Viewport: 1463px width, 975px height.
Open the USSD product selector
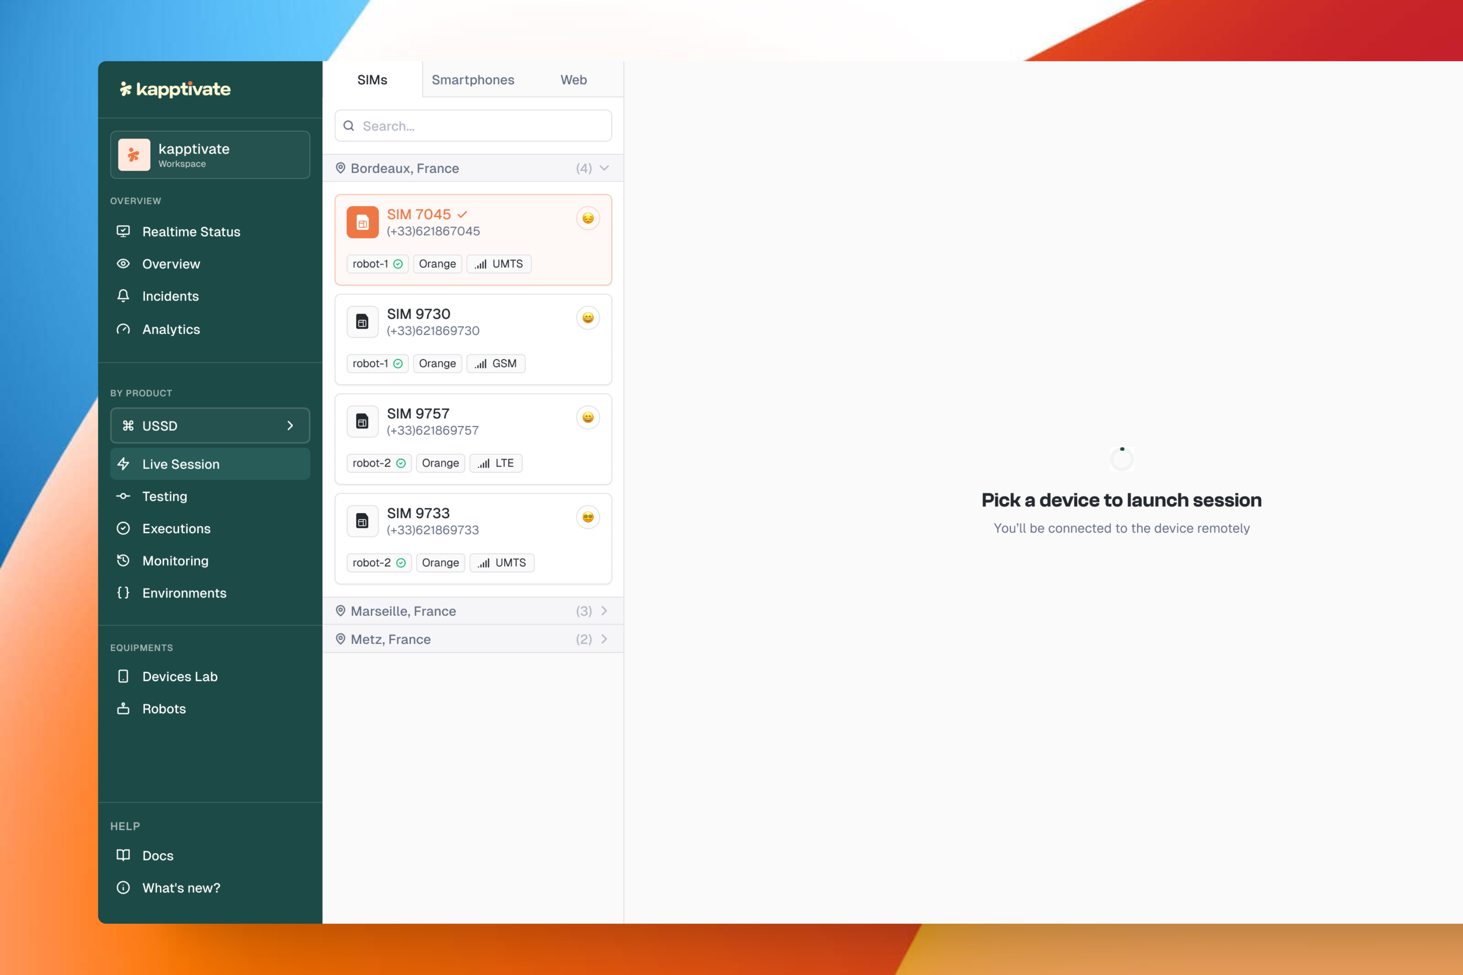pyautogui.click(x=210, y=425)
